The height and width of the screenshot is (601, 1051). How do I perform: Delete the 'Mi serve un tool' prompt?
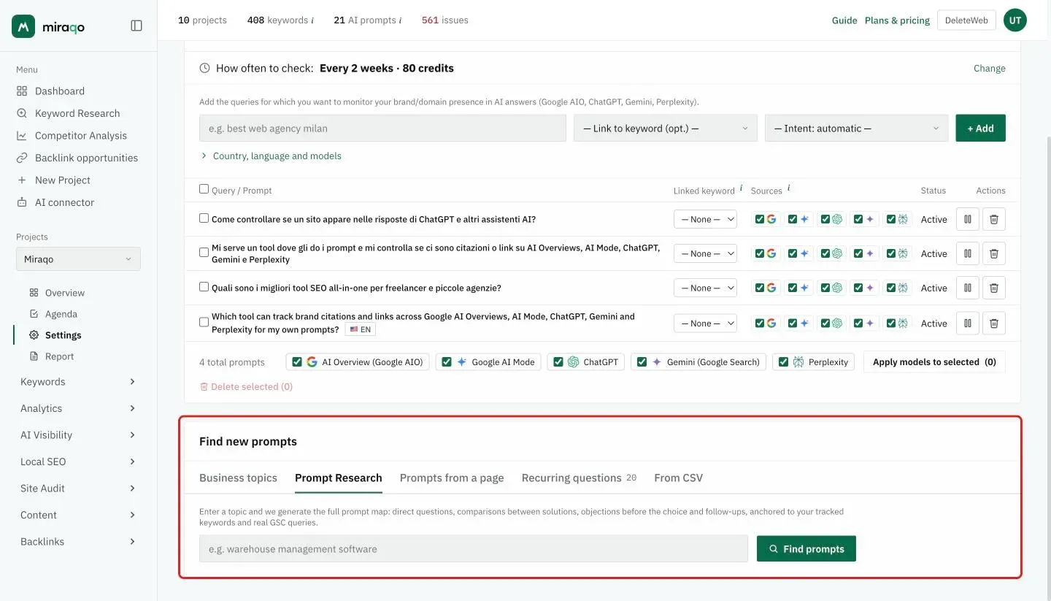(994, 253)
